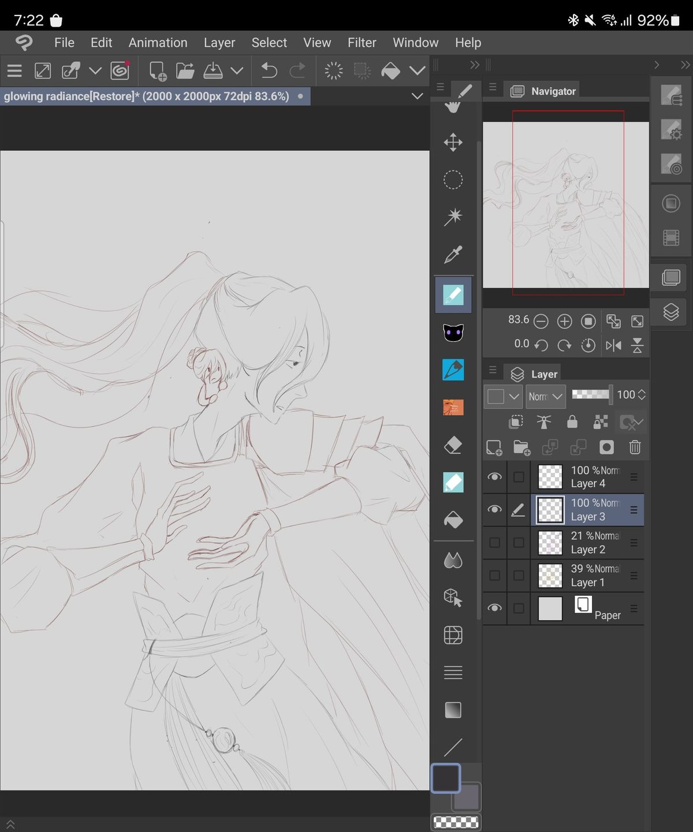Hide Layer 3 with its eye icon
Screen dimensions: 693x832
(494, 510)
